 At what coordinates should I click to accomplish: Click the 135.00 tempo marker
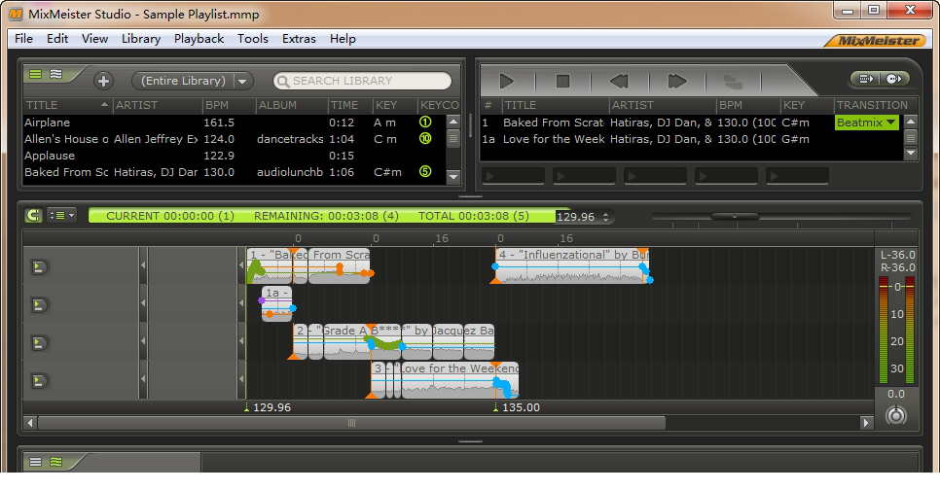click(517, 407)
